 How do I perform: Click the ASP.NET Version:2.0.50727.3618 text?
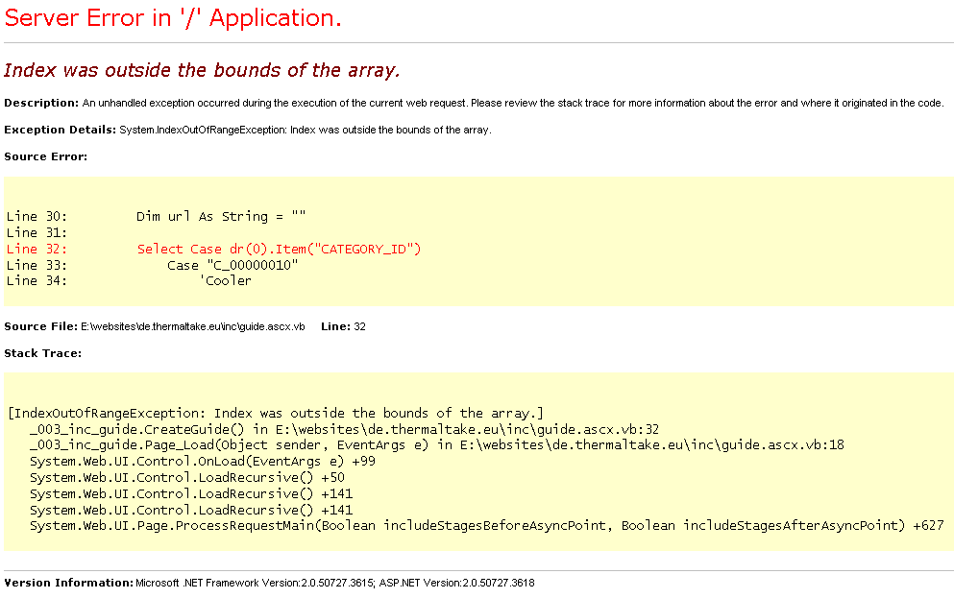point(457,584)
